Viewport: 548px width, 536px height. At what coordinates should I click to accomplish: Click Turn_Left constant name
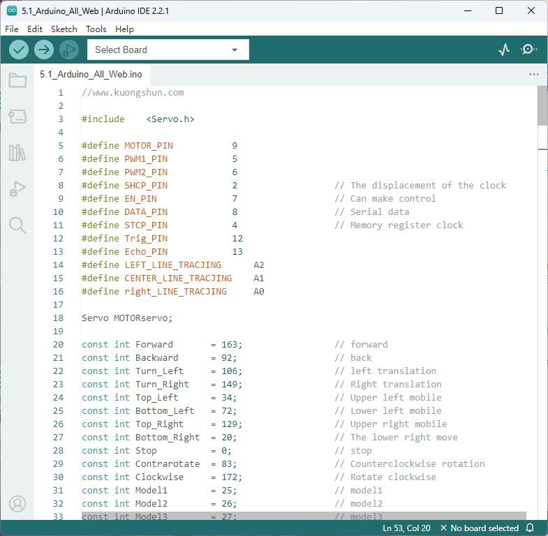159,371
